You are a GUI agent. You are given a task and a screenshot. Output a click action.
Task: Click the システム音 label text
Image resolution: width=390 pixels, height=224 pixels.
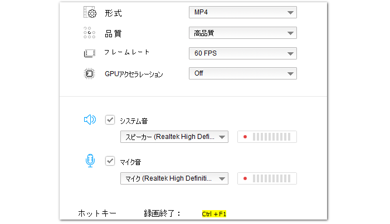(x=136, y=120)
